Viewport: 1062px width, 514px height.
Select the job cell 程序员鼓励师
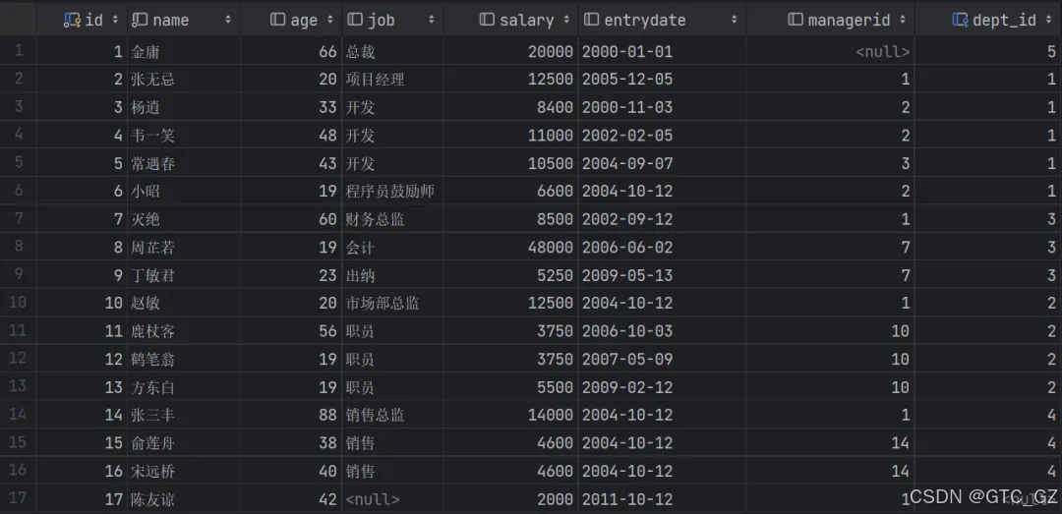tap(392, 192)
